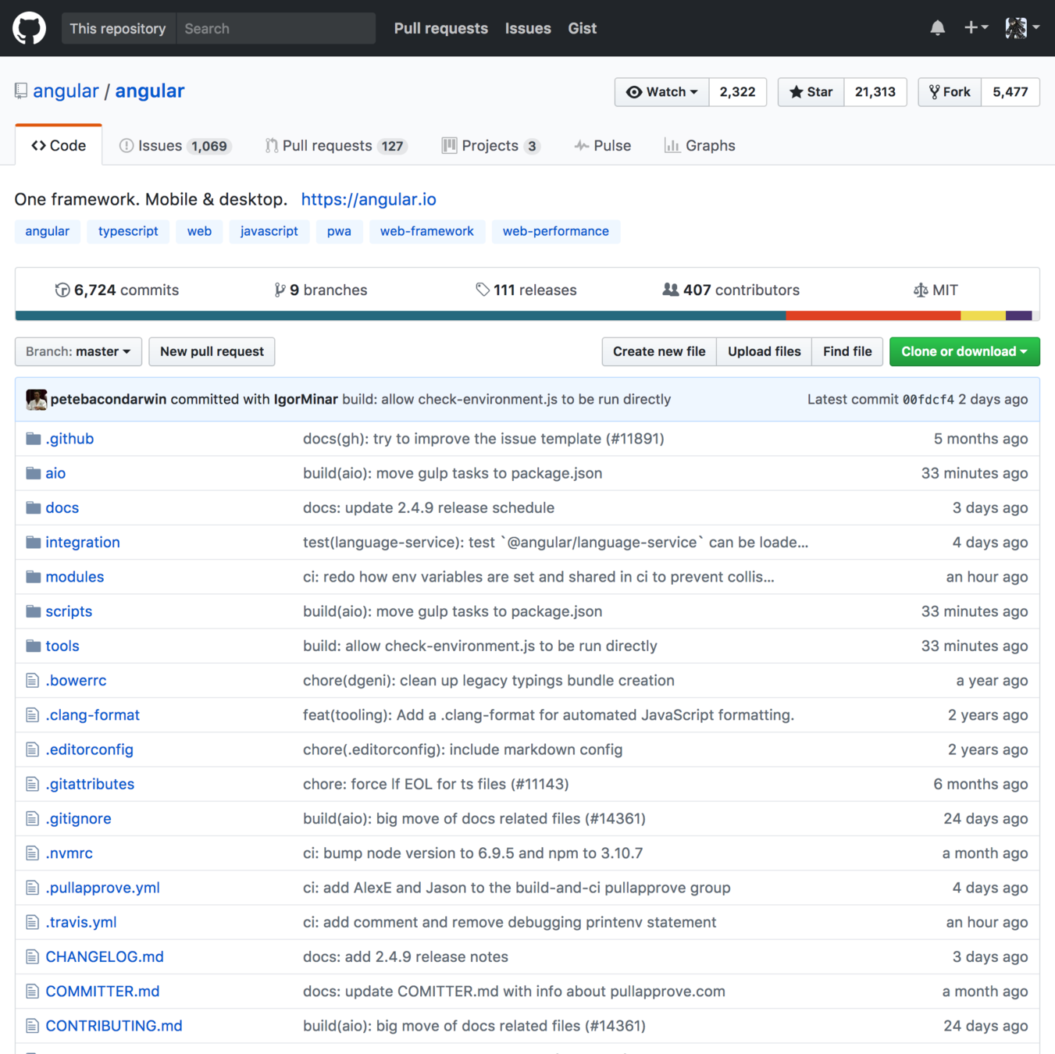Click the 5,477 forks count
The image size is (1055, 1054).
point(1010,92)
